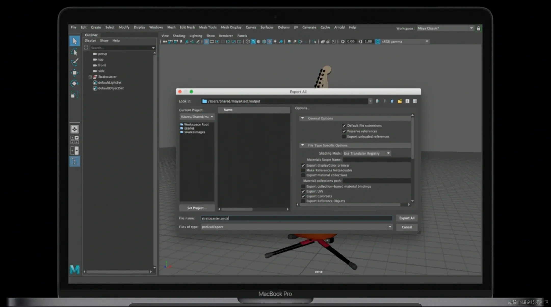Open Shading Mode dropdown

click(x=367, y=153)
